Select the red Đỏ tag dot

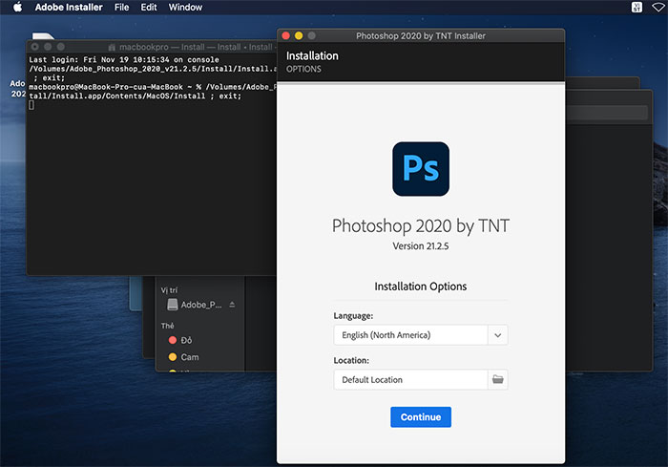coord(173,340)
